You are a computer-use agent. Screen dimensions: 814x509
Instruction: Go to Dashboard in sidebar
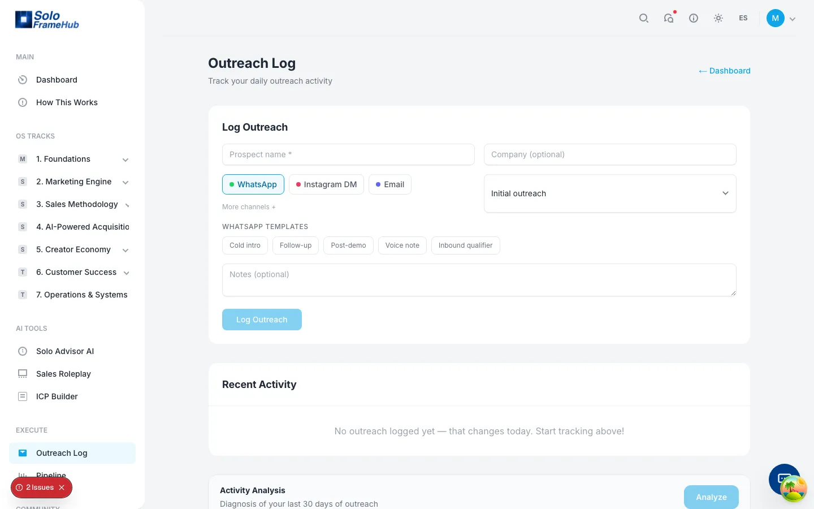pos(72,80)
